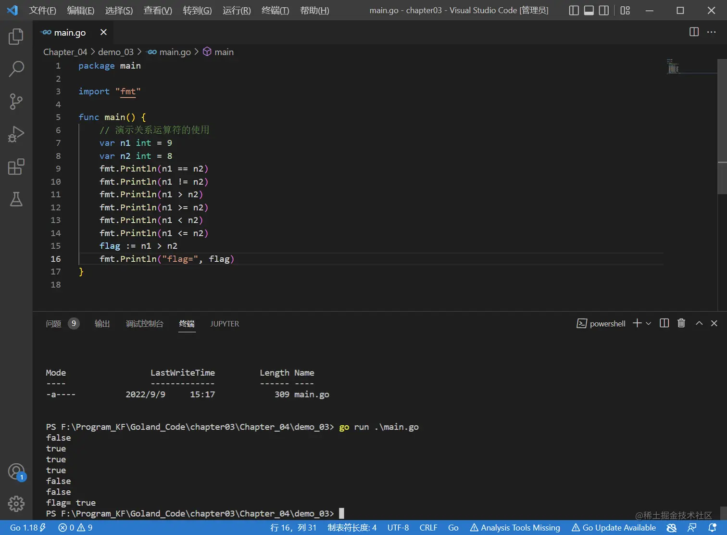Click the 行 16, 列 31 cursor position
The image size is (727, 535).
293,528
